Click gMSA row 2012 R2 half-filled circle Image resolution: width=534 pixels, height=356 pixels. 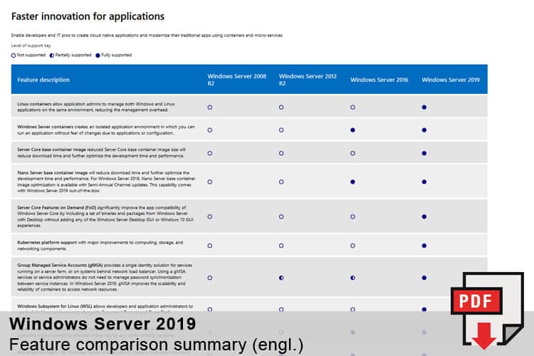point(281,278)
